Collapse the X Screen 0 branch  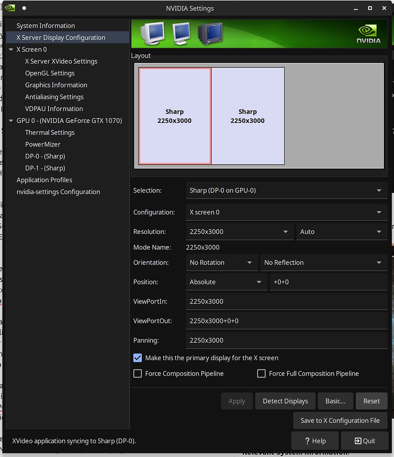point(10,49)
